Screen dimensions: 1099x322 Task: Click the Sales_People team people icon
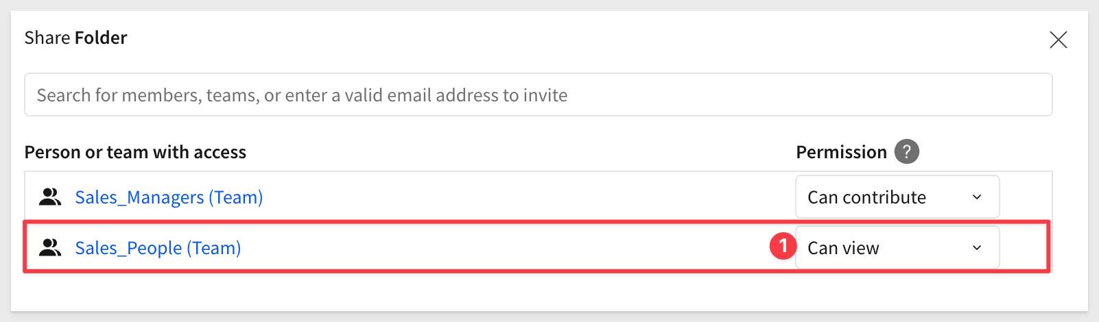[x=50, y=248]
